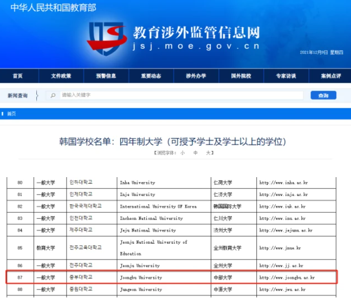Click the URL http://www.jj.ac.kr
The image size is (351, 300).
coord(281,266)
